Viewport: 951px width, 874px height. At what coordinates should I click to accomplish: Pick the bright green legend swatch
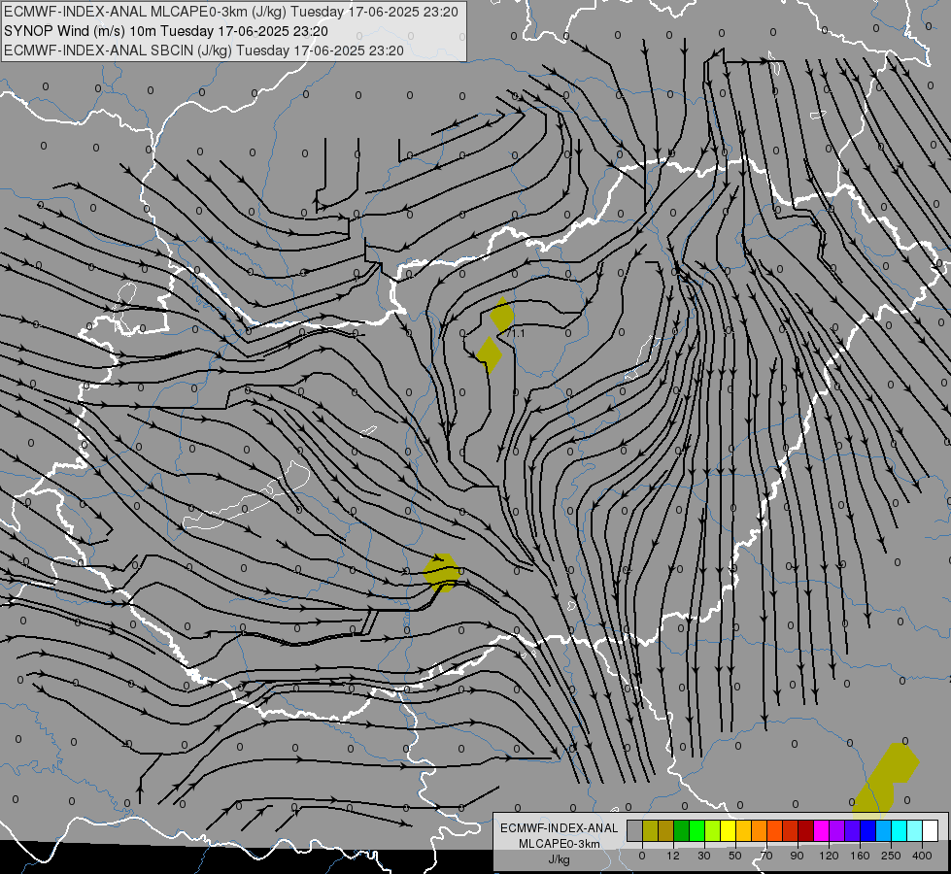[696, 831]
